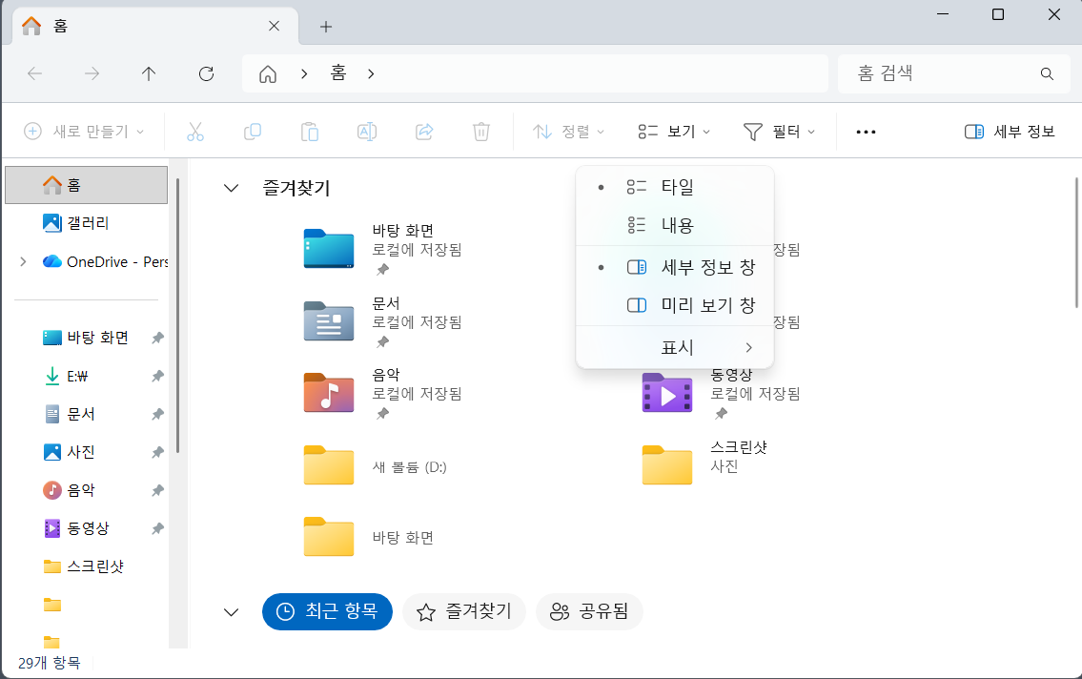1082x679 pixels.
Task: Click chevron after 홈 in address bar
Action: [371, 73]
